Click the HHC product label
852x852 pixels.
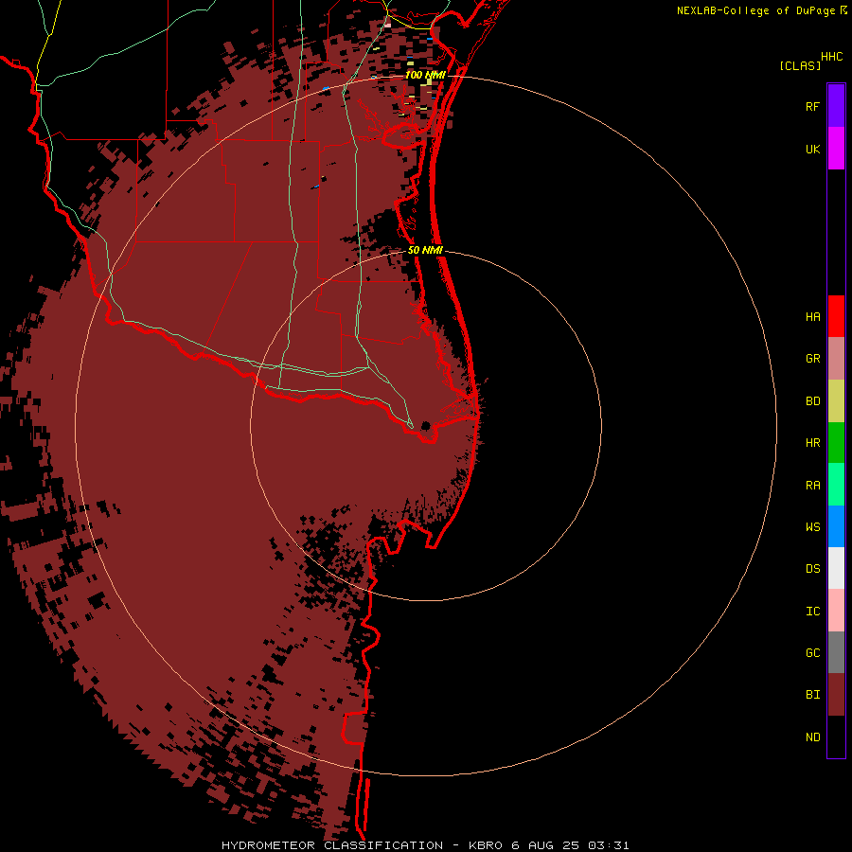tap(832, 57)
